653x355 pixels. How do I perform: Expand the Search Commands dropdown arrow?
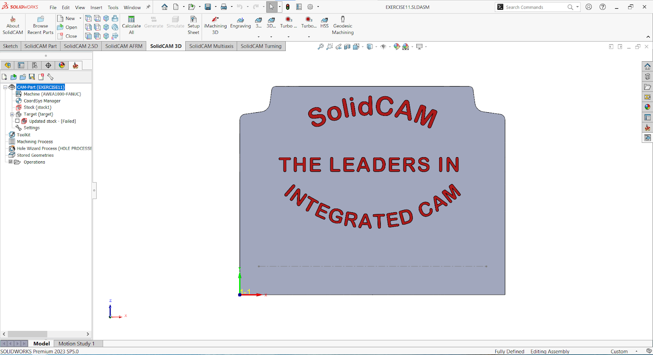pos(577,7)
